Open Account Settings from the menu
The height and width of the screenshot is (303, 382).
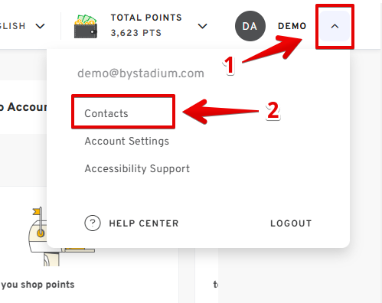point(127,141)
